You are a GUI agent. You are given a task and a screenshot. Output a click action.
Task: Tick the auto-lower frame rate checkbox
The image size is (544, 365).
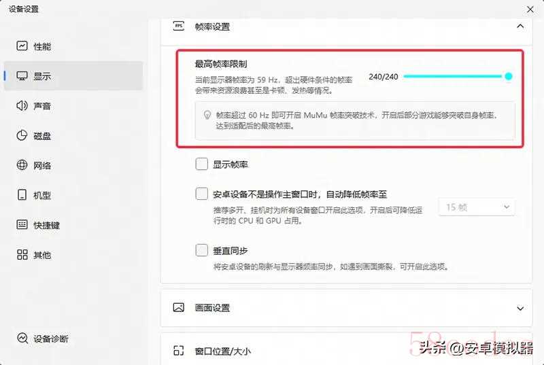201,194
